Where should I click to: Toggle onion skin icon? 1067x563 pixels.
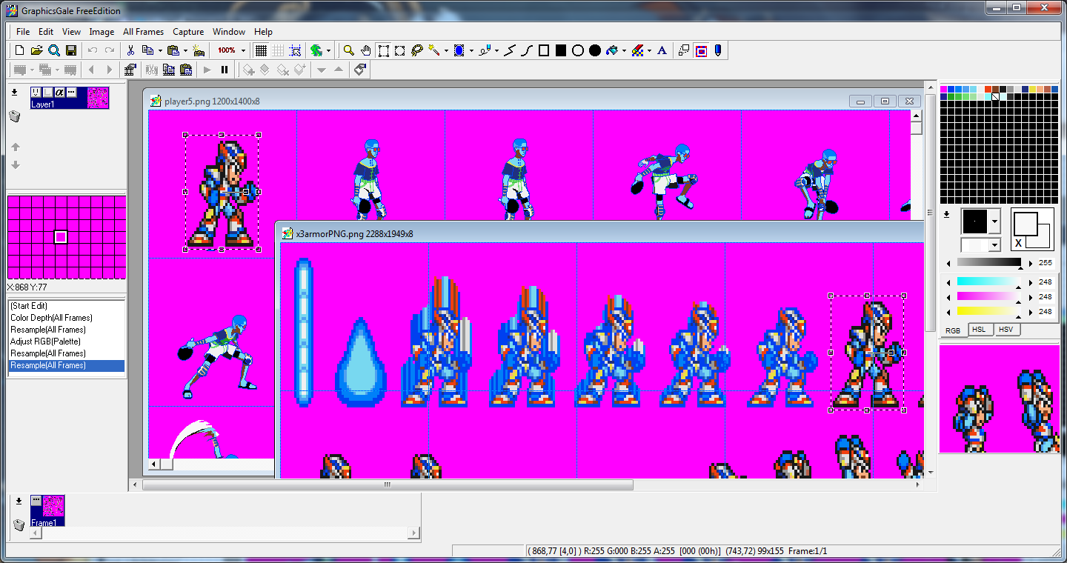click(316, 50)
